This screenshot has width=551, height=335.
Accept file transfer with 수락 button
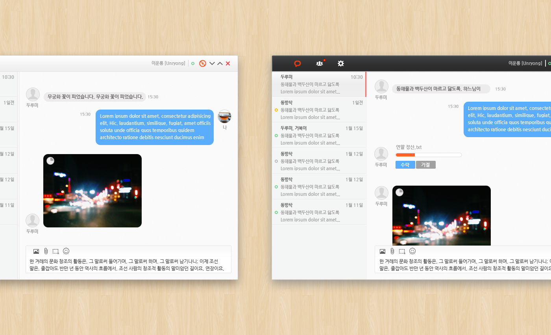click(405, 165)
